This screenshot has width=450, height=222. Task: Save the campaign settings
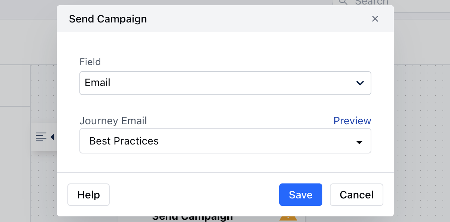pyautogui.click(x=301, y=195)
